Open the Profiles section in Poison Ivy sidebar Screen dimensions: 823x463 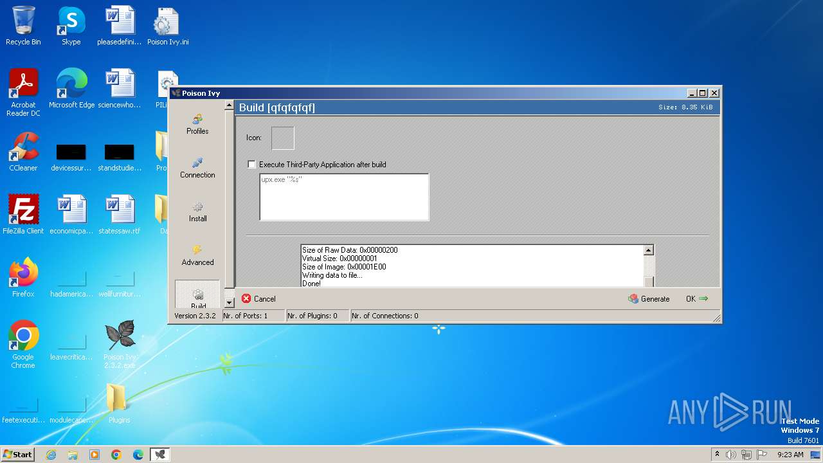[197, 123]
